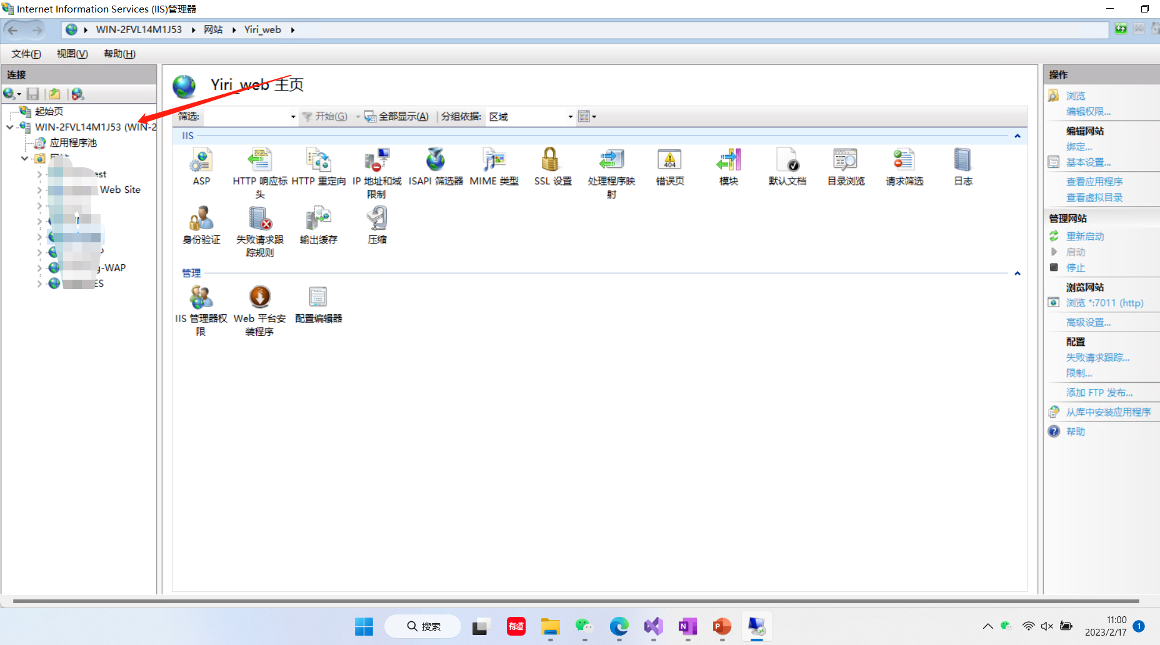Select 应用程序池 in the tree
Viewport: 1160px width, 645px height.
(x=73, y=142)
